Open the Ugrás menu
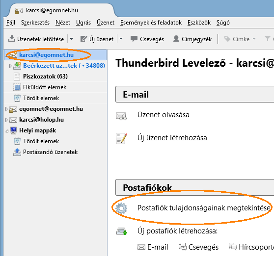 tap(83, 23)
